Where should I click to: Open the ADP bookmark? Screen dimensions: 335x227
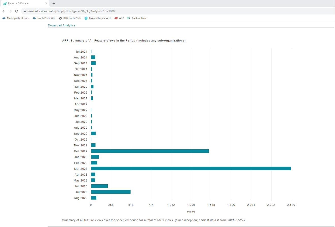119,18
